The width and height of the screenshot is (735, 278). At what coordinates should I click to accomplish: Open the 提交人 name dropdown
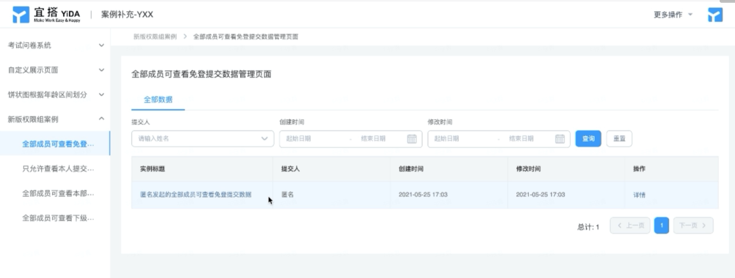point(202,138)
